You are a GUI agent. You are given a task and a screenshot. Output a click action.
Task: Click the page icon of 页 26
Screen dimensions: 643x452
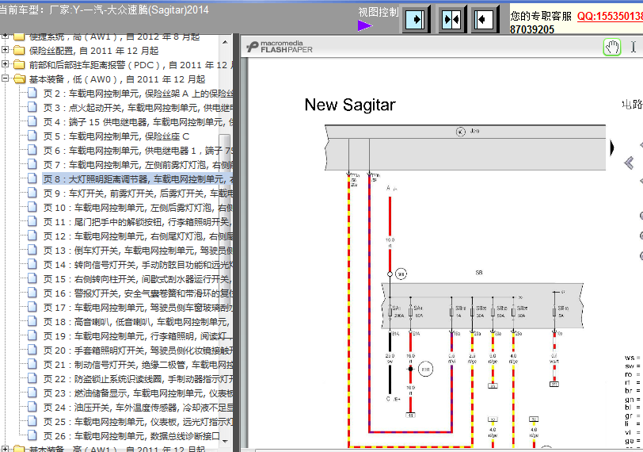coord(32,435)
